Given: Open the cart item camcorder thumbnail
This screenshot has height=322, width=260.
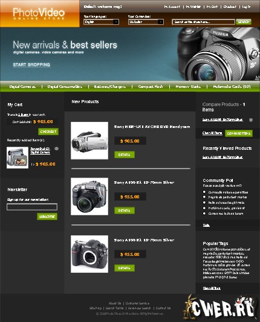Looking at the screenshot, I should pos(18,158).
